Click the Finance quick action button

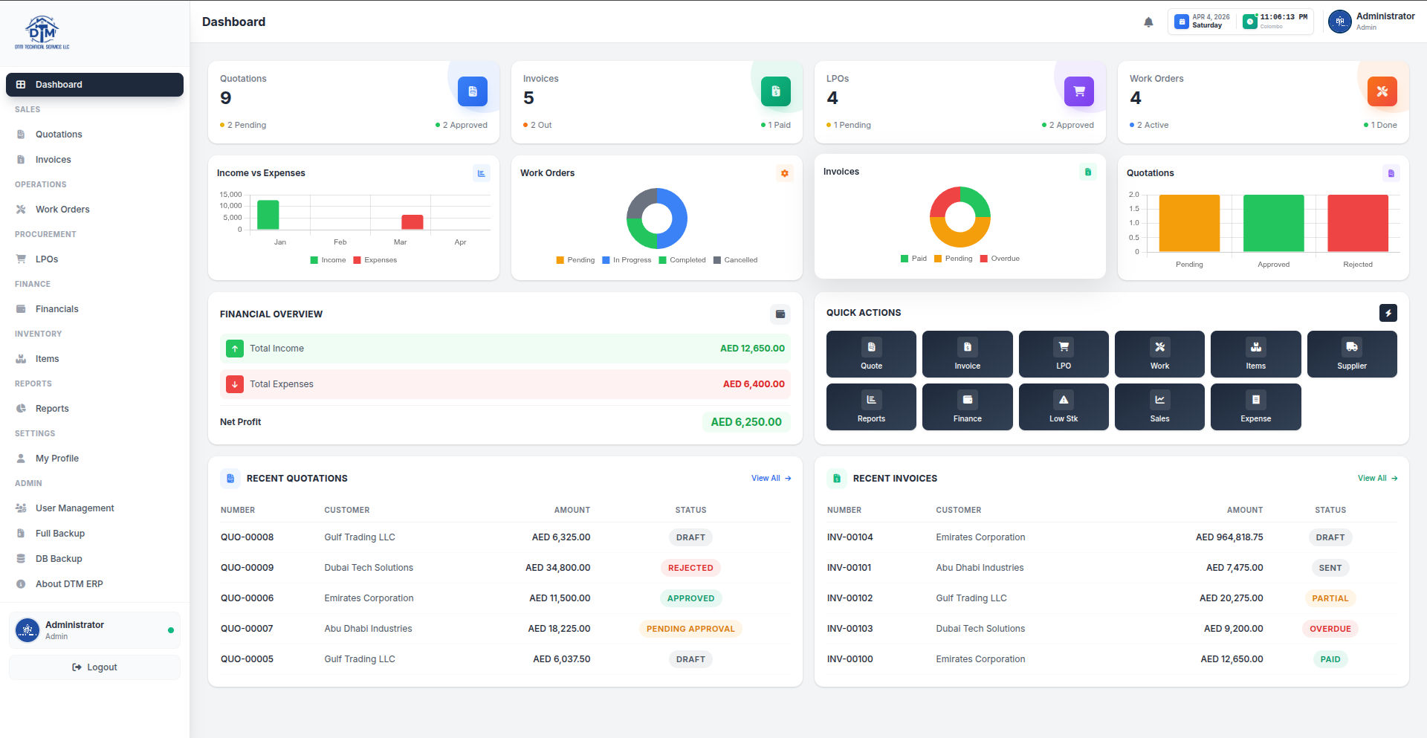(967, 407)
